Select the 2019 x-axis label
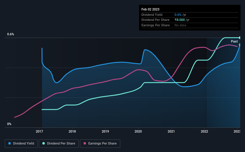 (x=105, y=131)
